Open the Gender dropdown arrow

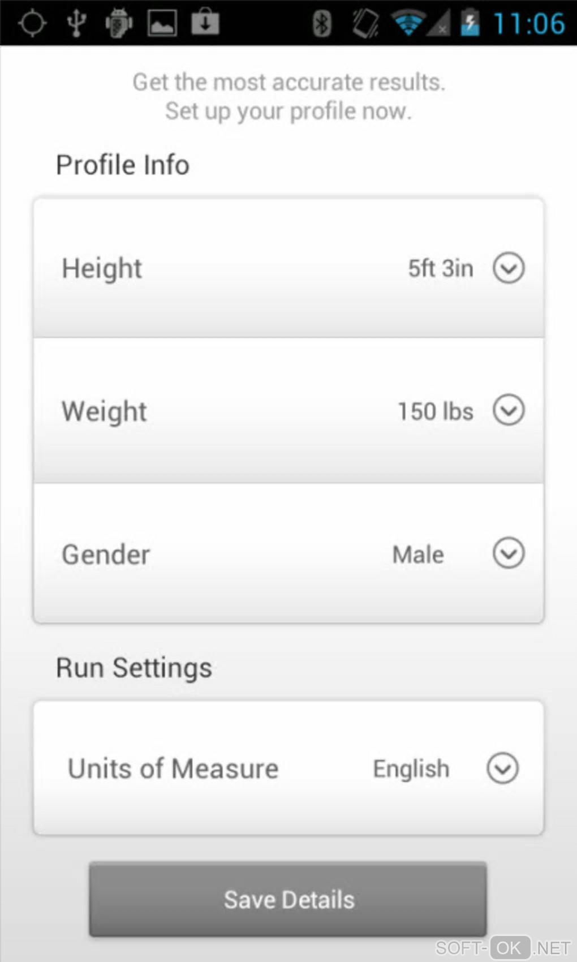coord(509,553)
